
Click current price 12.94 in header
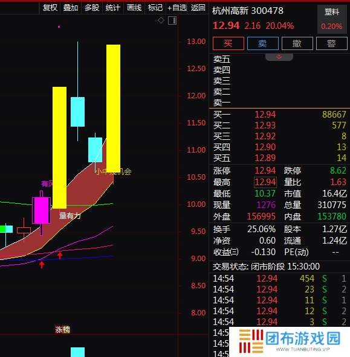coord(226,26)
